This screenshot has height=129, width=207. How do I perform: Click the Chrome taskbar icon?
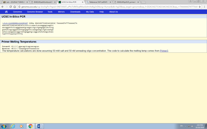coord(31,126)
